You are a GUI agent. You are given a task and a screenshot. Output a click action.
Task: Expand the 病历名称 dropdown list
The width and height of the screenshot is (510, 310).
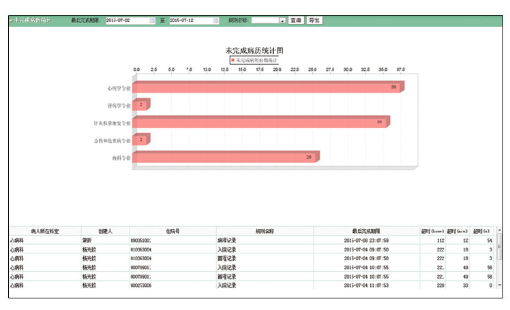coord(282,20)
